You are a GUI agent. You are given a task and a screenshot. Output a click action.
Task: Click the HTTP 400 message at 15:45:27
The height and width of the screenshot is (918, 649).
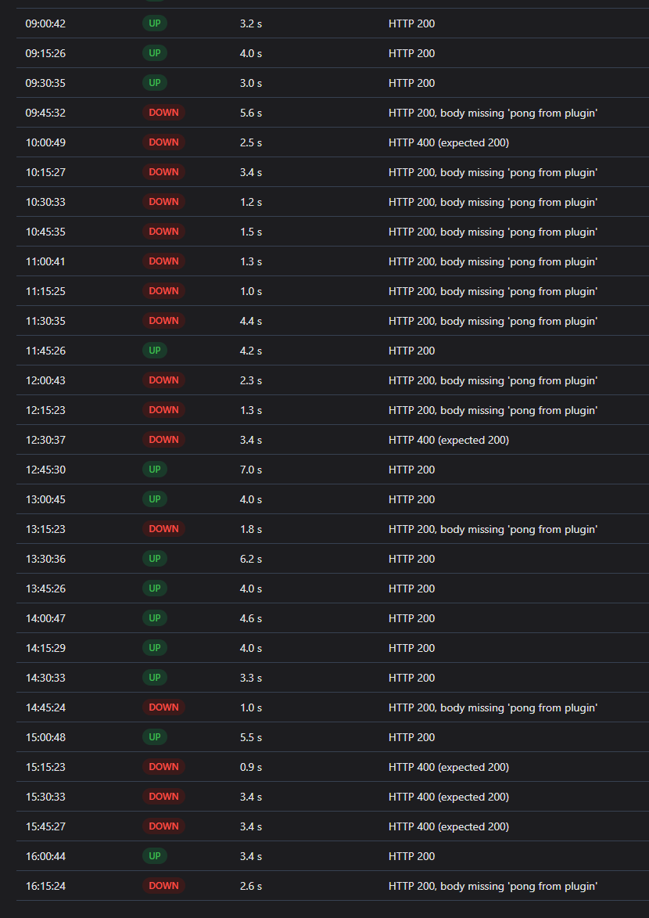point(448,826)
